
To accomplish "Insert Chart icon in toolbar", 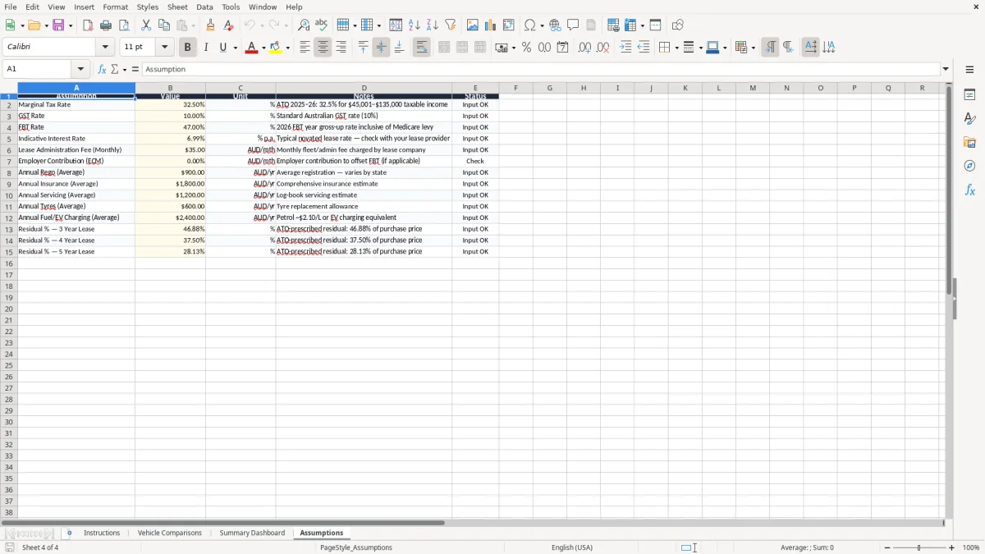I will (x=490, y=25).
